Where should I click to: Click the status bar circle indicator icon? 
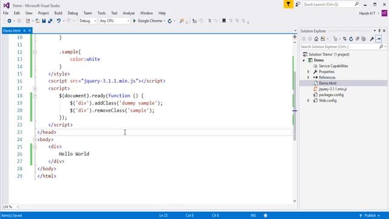(266, 215)
